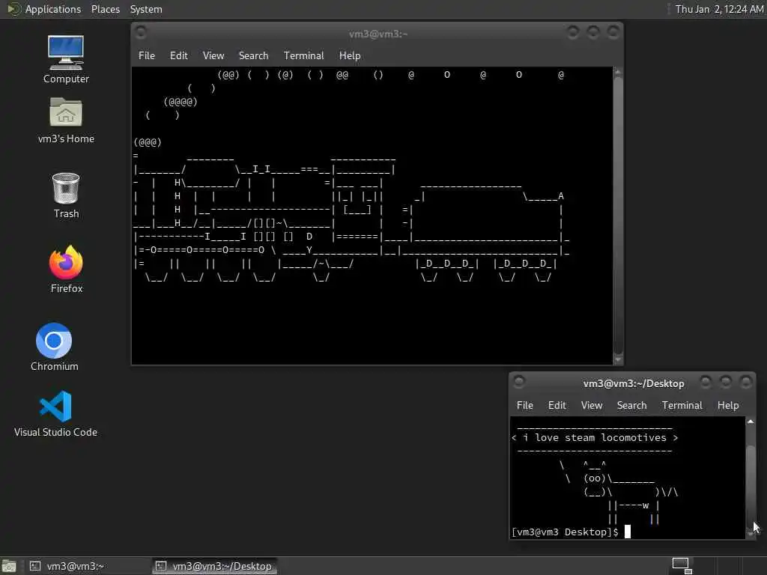The image size is (767, 575).
Task: Open Search menu in Desktop terminal
Action: pos(631,405)
